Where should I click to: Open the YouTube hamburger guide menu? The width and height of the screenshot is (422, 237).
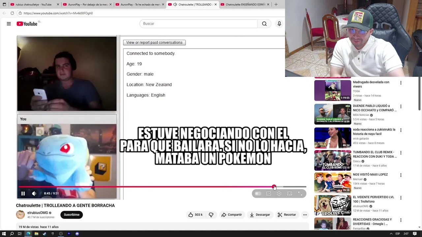coord(9,24)
